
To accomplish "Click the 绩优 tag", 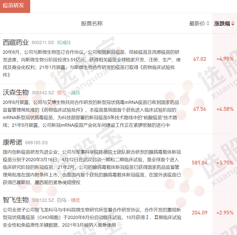I will coord(75,200).
